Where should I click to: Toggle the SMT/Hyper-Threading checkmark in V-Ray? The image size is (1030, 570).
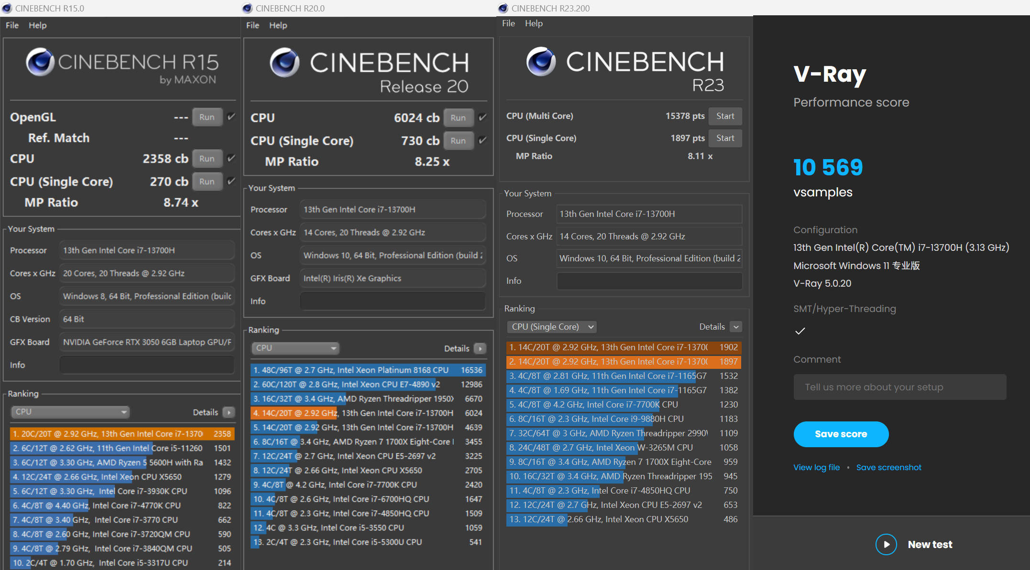800,331
